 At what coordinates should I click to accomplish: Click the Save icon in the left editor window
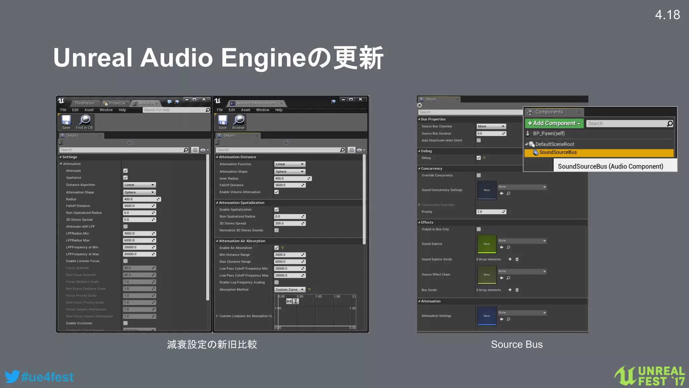coord(66,120)
